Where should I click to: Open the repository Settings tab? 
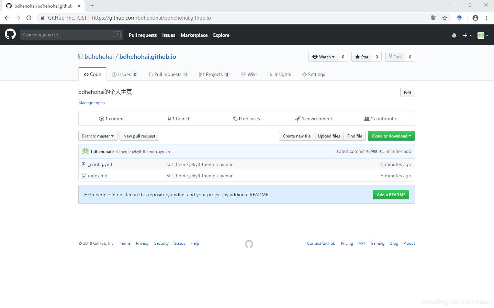[x=313, y=74]
